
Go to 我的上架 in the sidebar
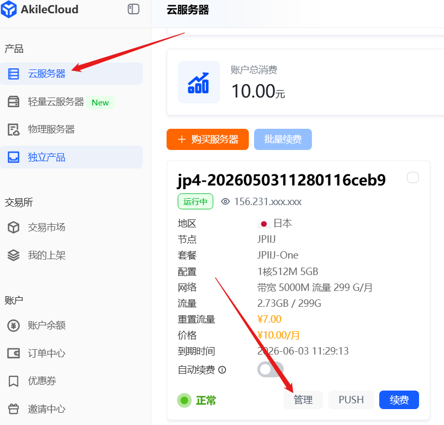coord(71,255)
